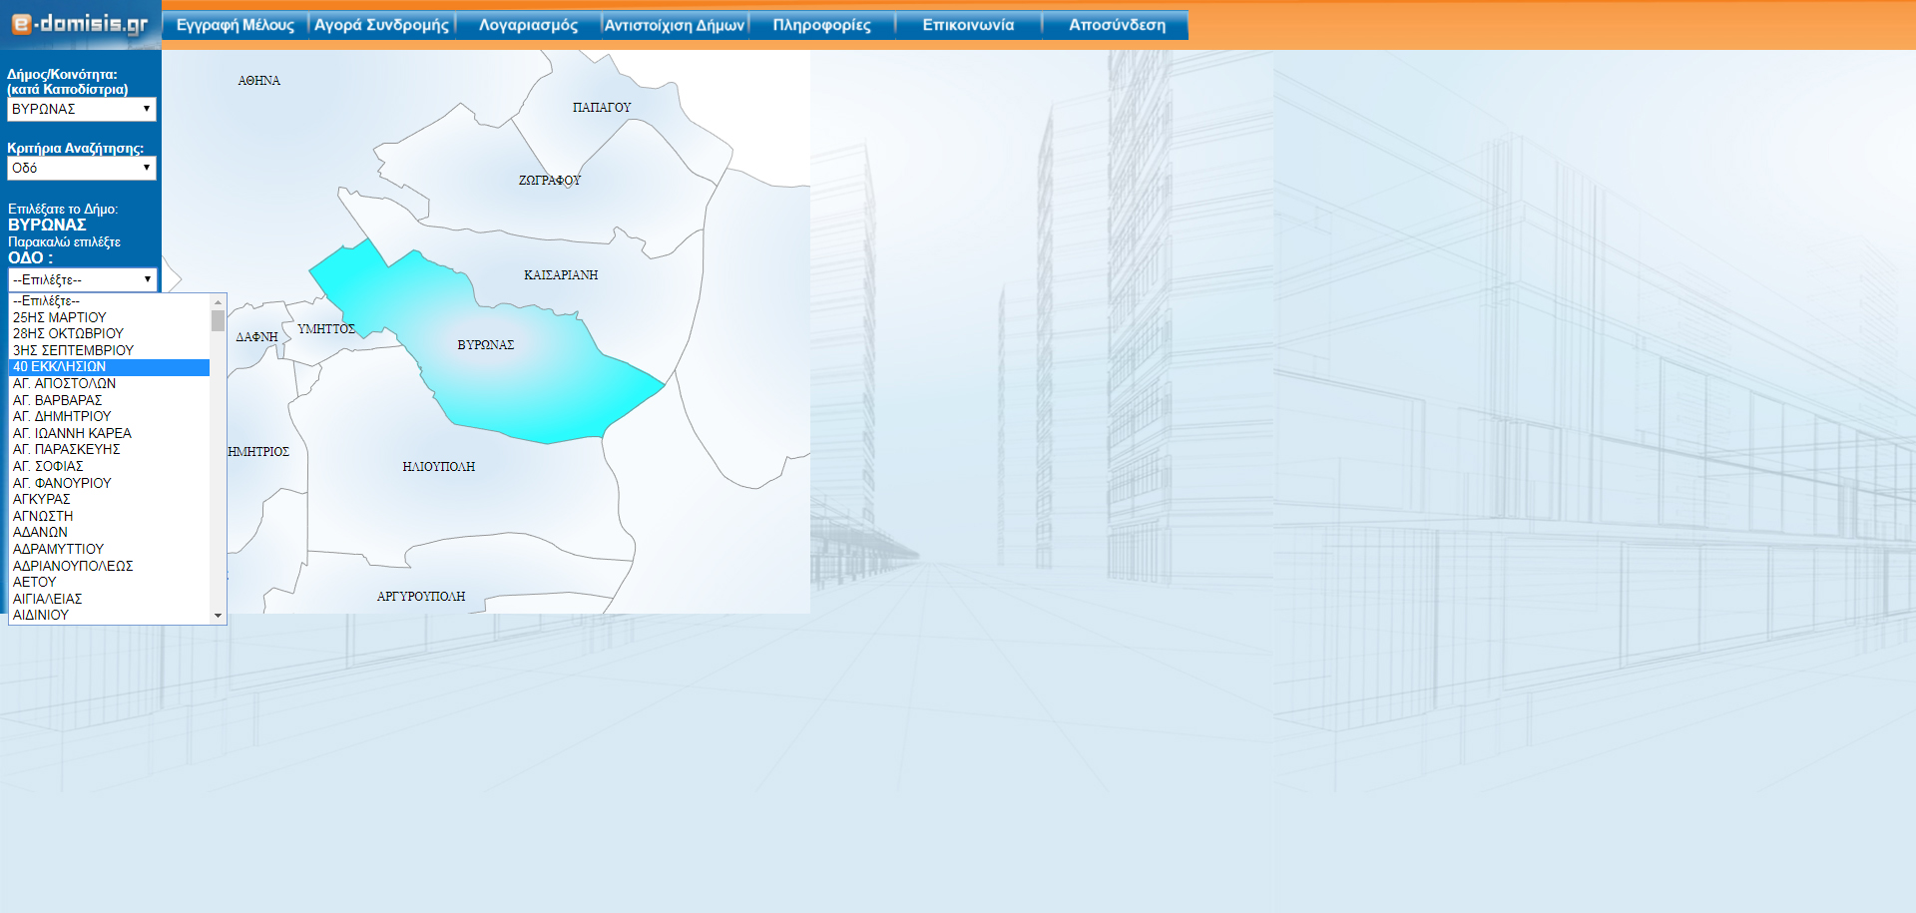Select street ΑΓ. ΑΠΟΣΤΟΛΩΝ
This screenshot has height=913, width=1916.
coord(110,383)
